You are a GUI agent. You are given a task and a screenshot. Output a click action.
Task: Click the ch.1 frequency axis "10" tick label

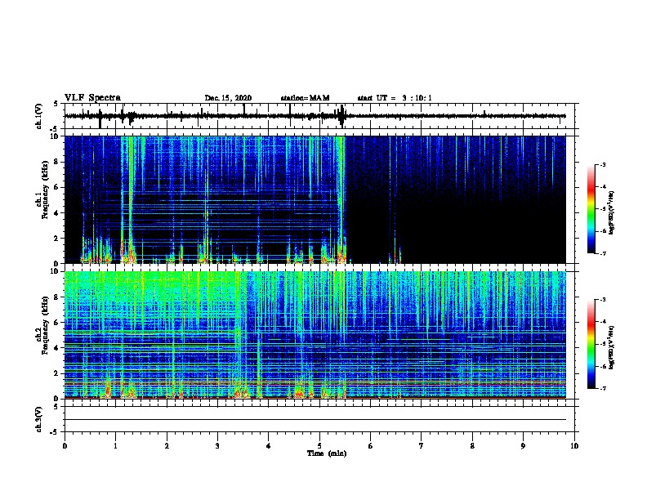[x=55, y=136]
